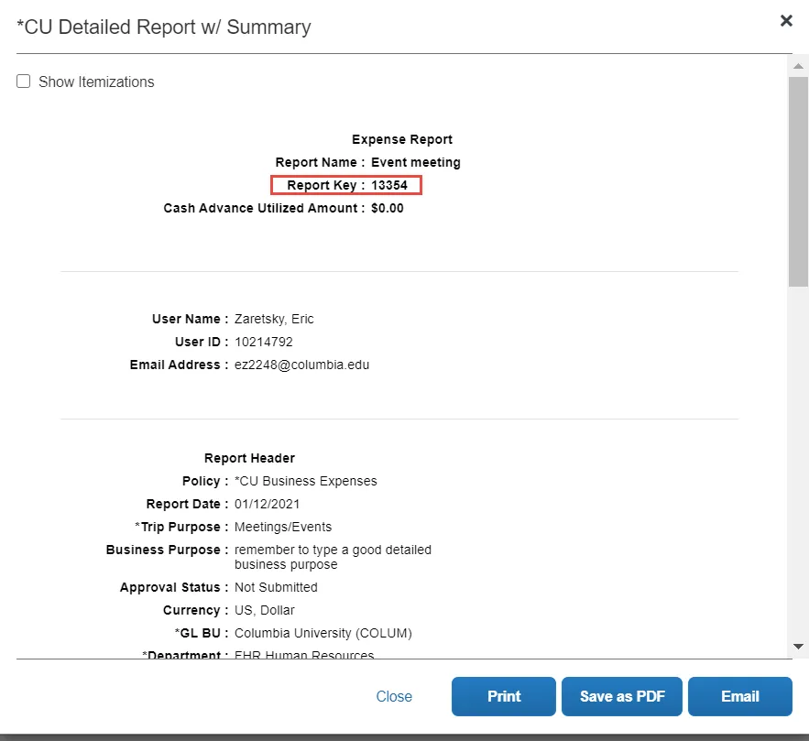Viewport: 809px width, 741px height.
Task: Click the GL BU value Columbia University (COLUM)
Action: [323, 633]
